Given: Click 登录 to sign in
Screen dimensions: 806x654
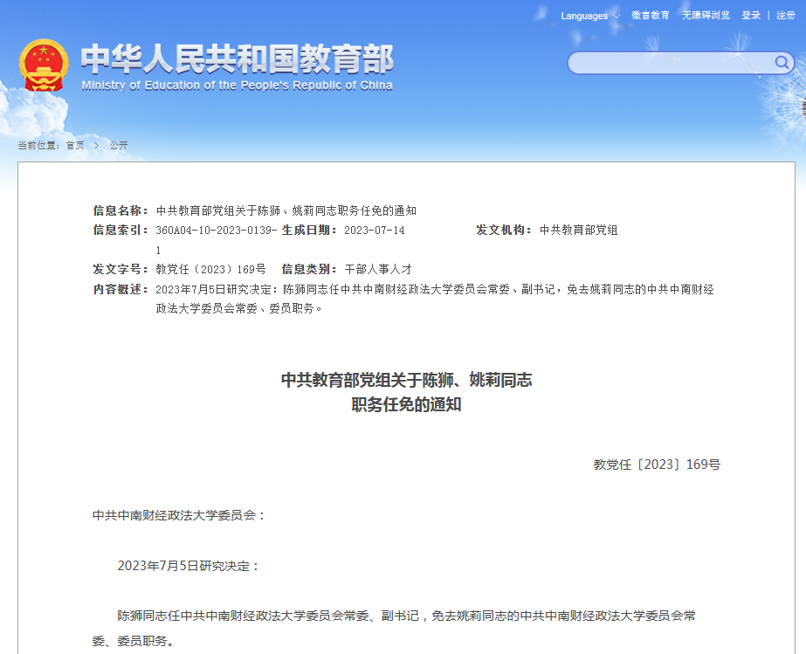Looking at the screenshot, I should tap(752, 16).
